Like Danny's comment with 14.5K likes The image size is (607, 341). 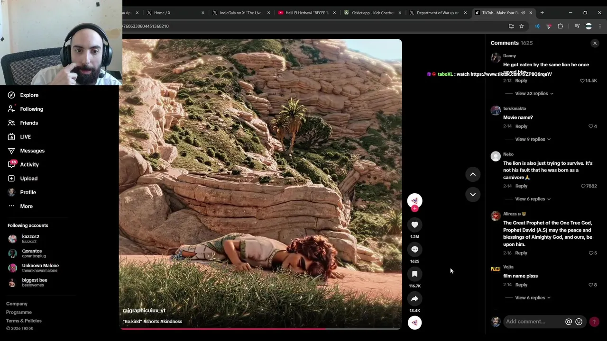(582, 81)
